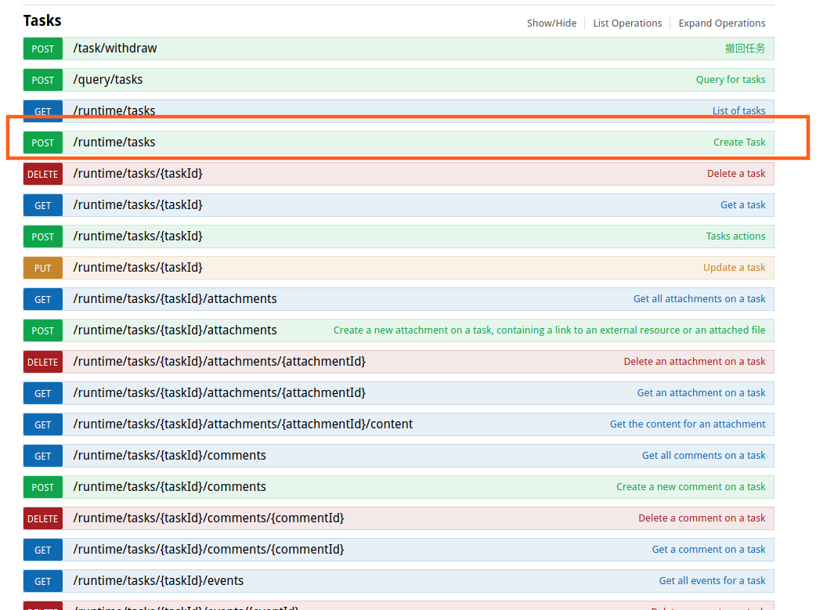The width and height of the screenshot is (816, 610).
Task: Click the GET badge in the Get all events row
Action: point(42,581)
